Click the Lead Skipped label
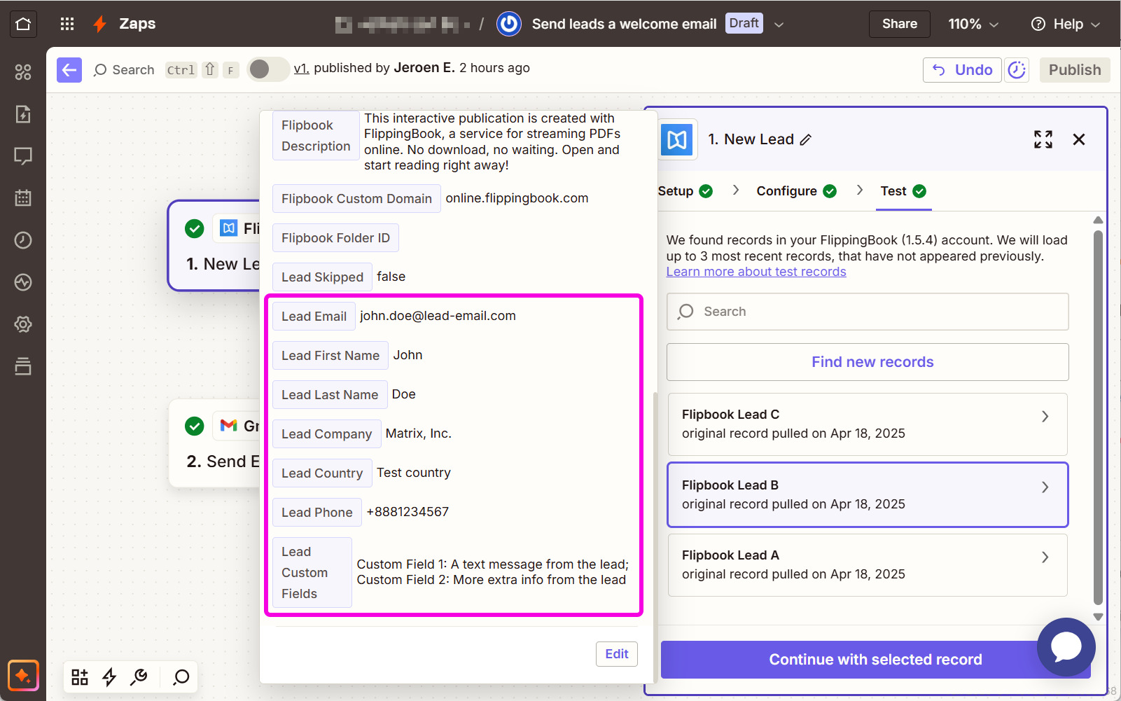 click(x=322, y=277)
